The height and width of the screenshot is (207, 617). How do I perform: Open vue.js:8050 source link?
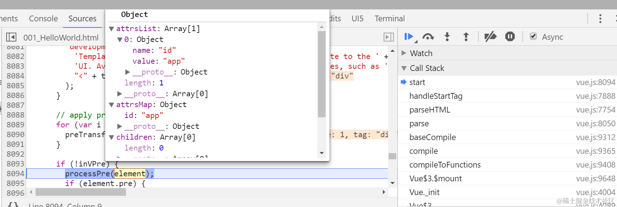[x=596, y=123]
